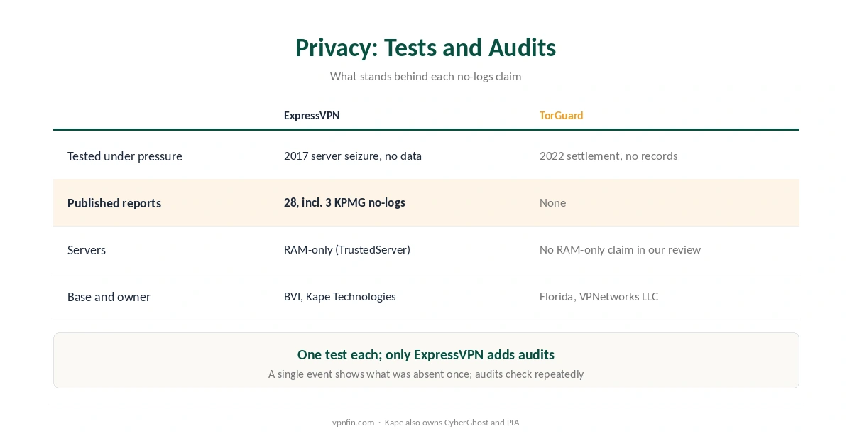Select the ExpressVPN column header
852x436 pixels.
pos(312,115)
